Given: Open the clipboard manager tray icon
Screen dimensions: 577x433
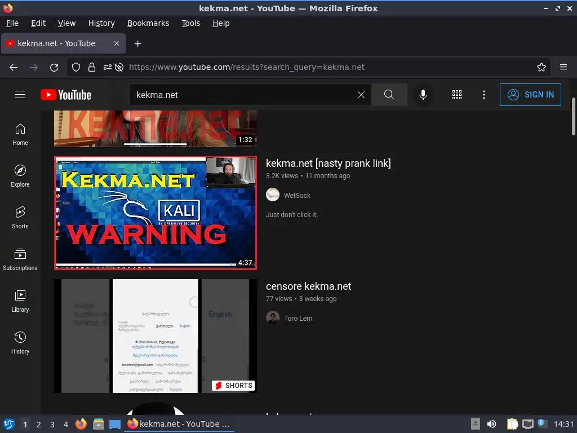Looking at the screenshot, I should (512, 424).
